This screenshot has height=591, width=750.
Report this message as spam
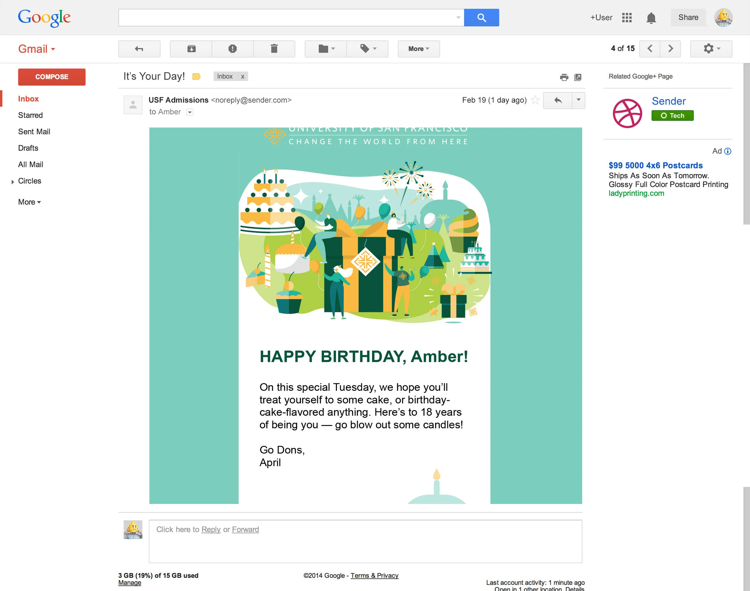233,49
